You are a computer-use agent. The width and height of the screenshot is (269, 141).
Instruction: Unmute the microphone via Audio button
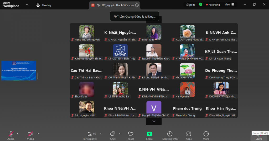pyautogui.click(x=11, y=135)
